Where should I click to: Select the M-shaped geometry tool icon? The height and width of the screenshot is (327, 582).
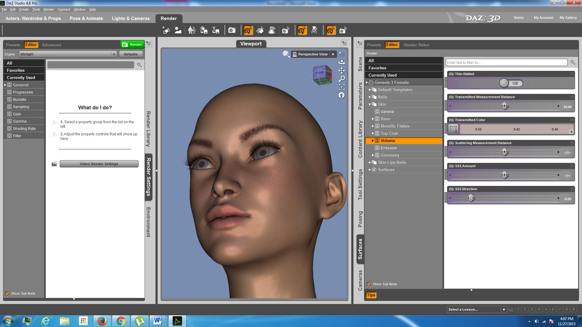coord(314,30)
